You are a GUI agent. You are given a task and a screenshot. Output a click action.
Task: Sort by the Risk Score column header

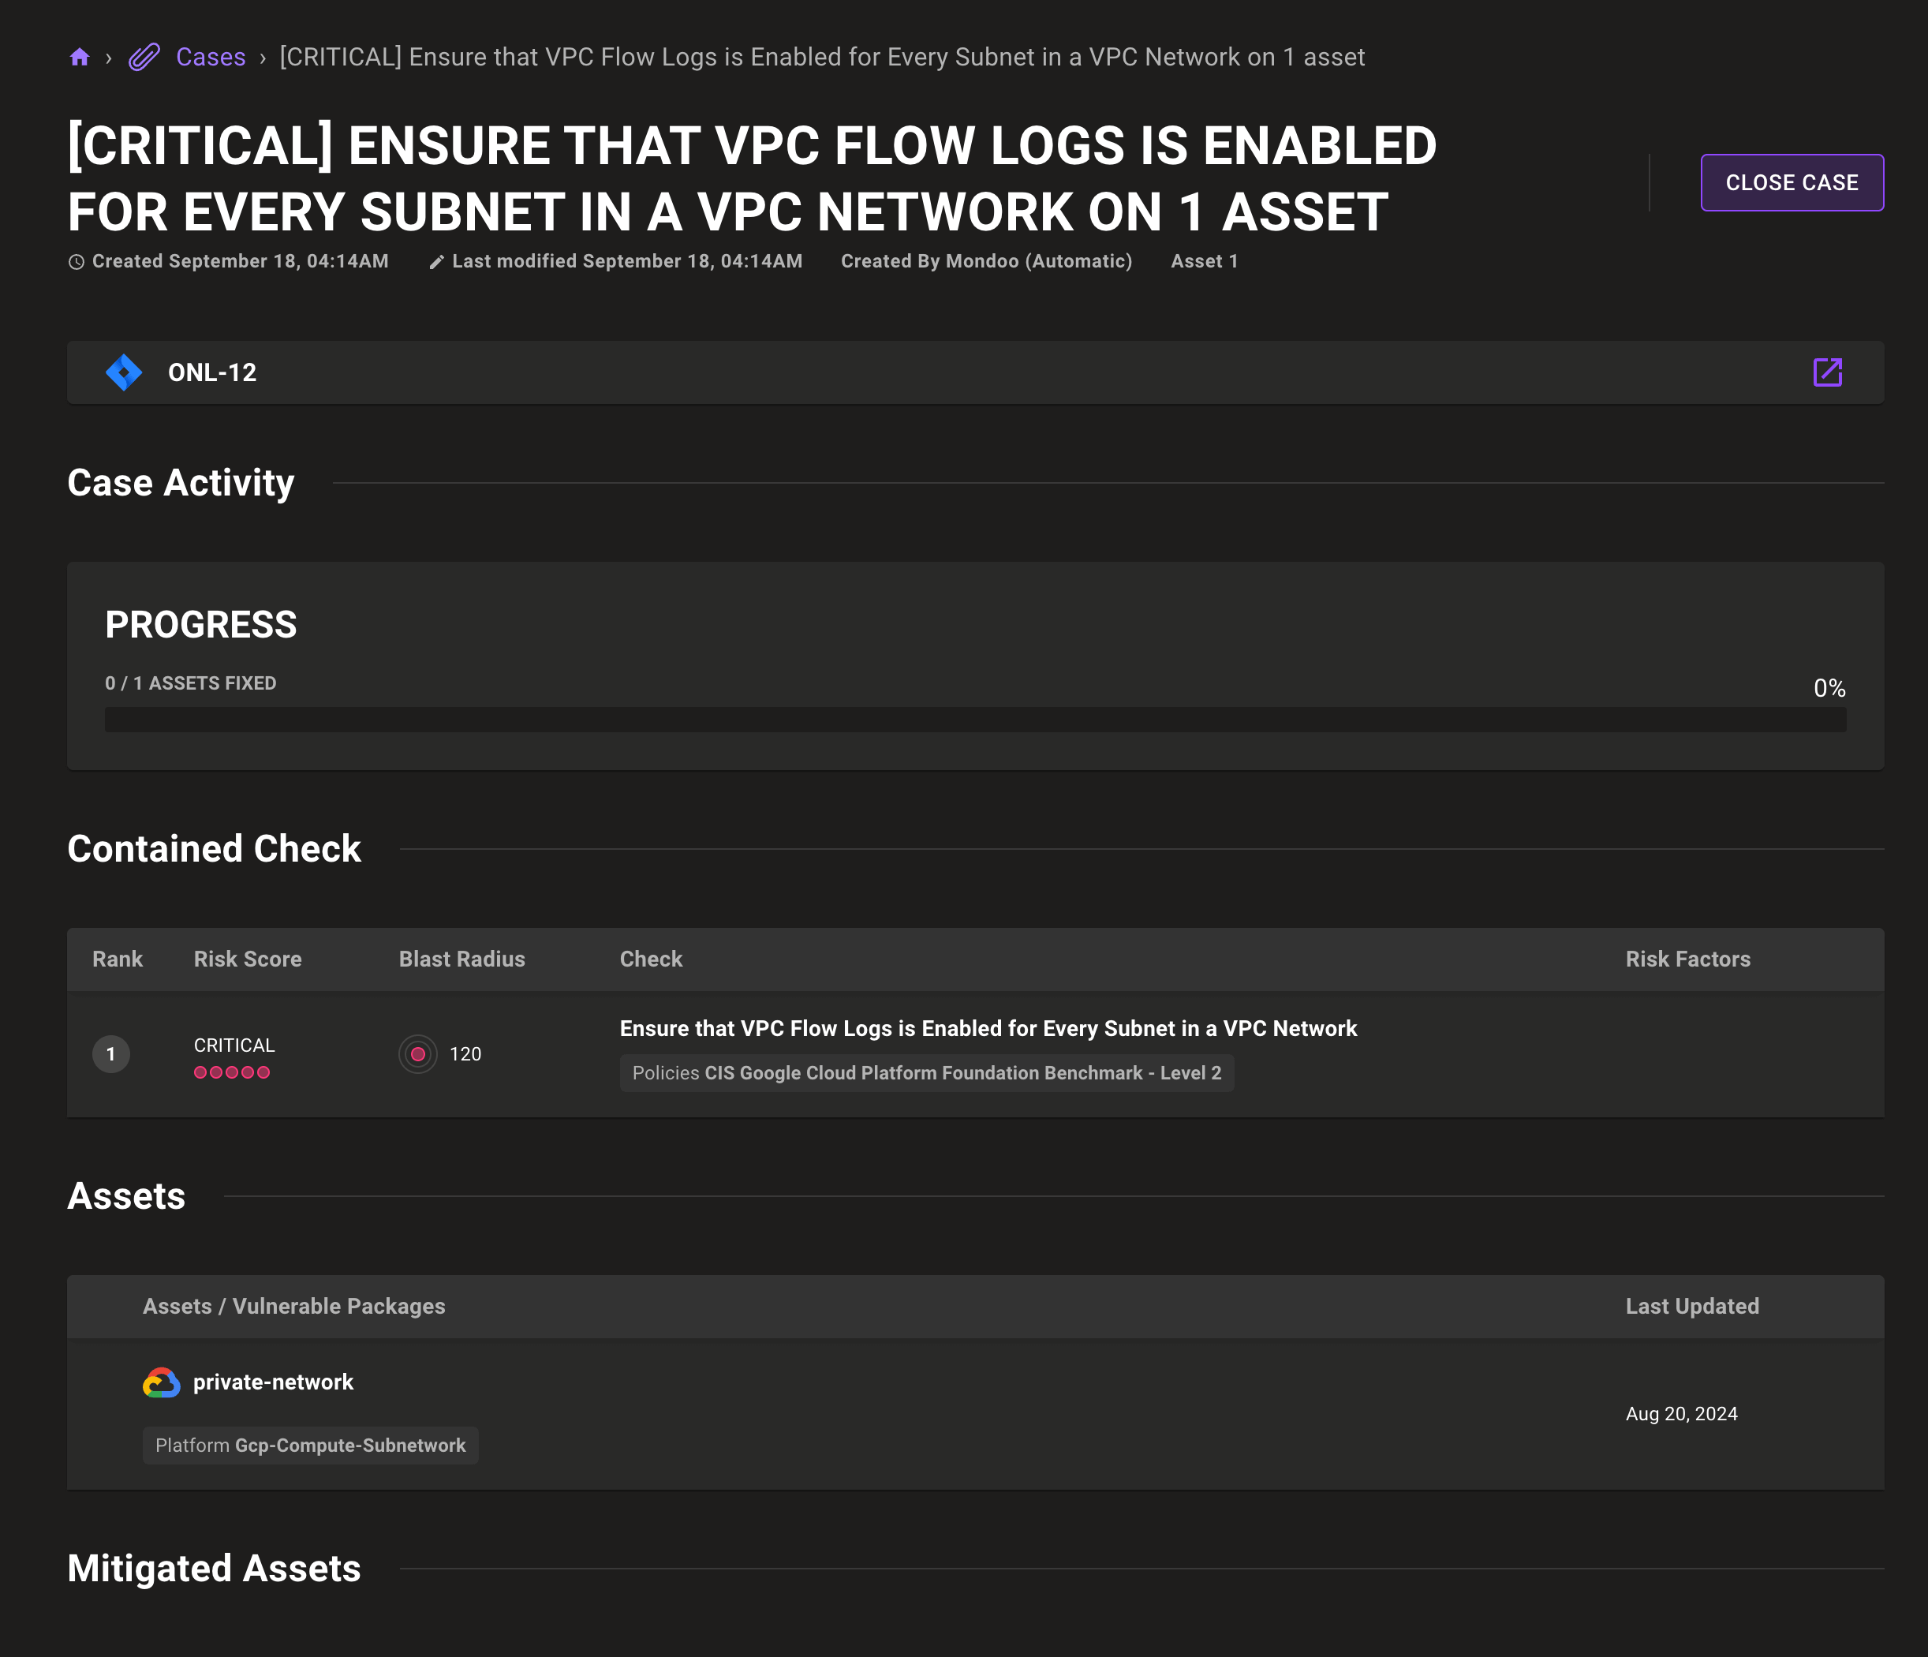(248, 959)
